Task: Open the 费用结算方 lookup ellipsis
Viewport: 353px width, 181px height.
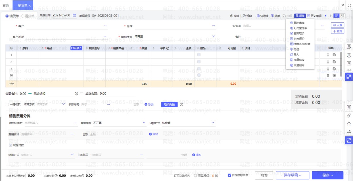Action: coord(75,123)
